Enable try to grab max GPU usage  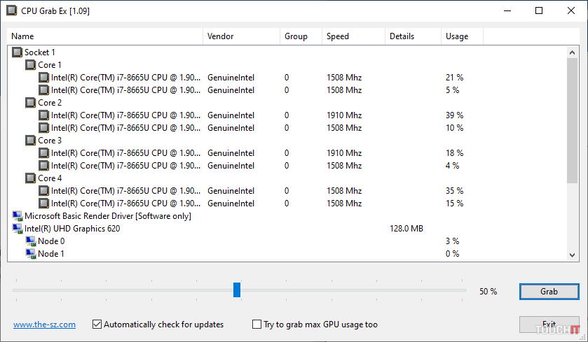[x=257, y=325]
